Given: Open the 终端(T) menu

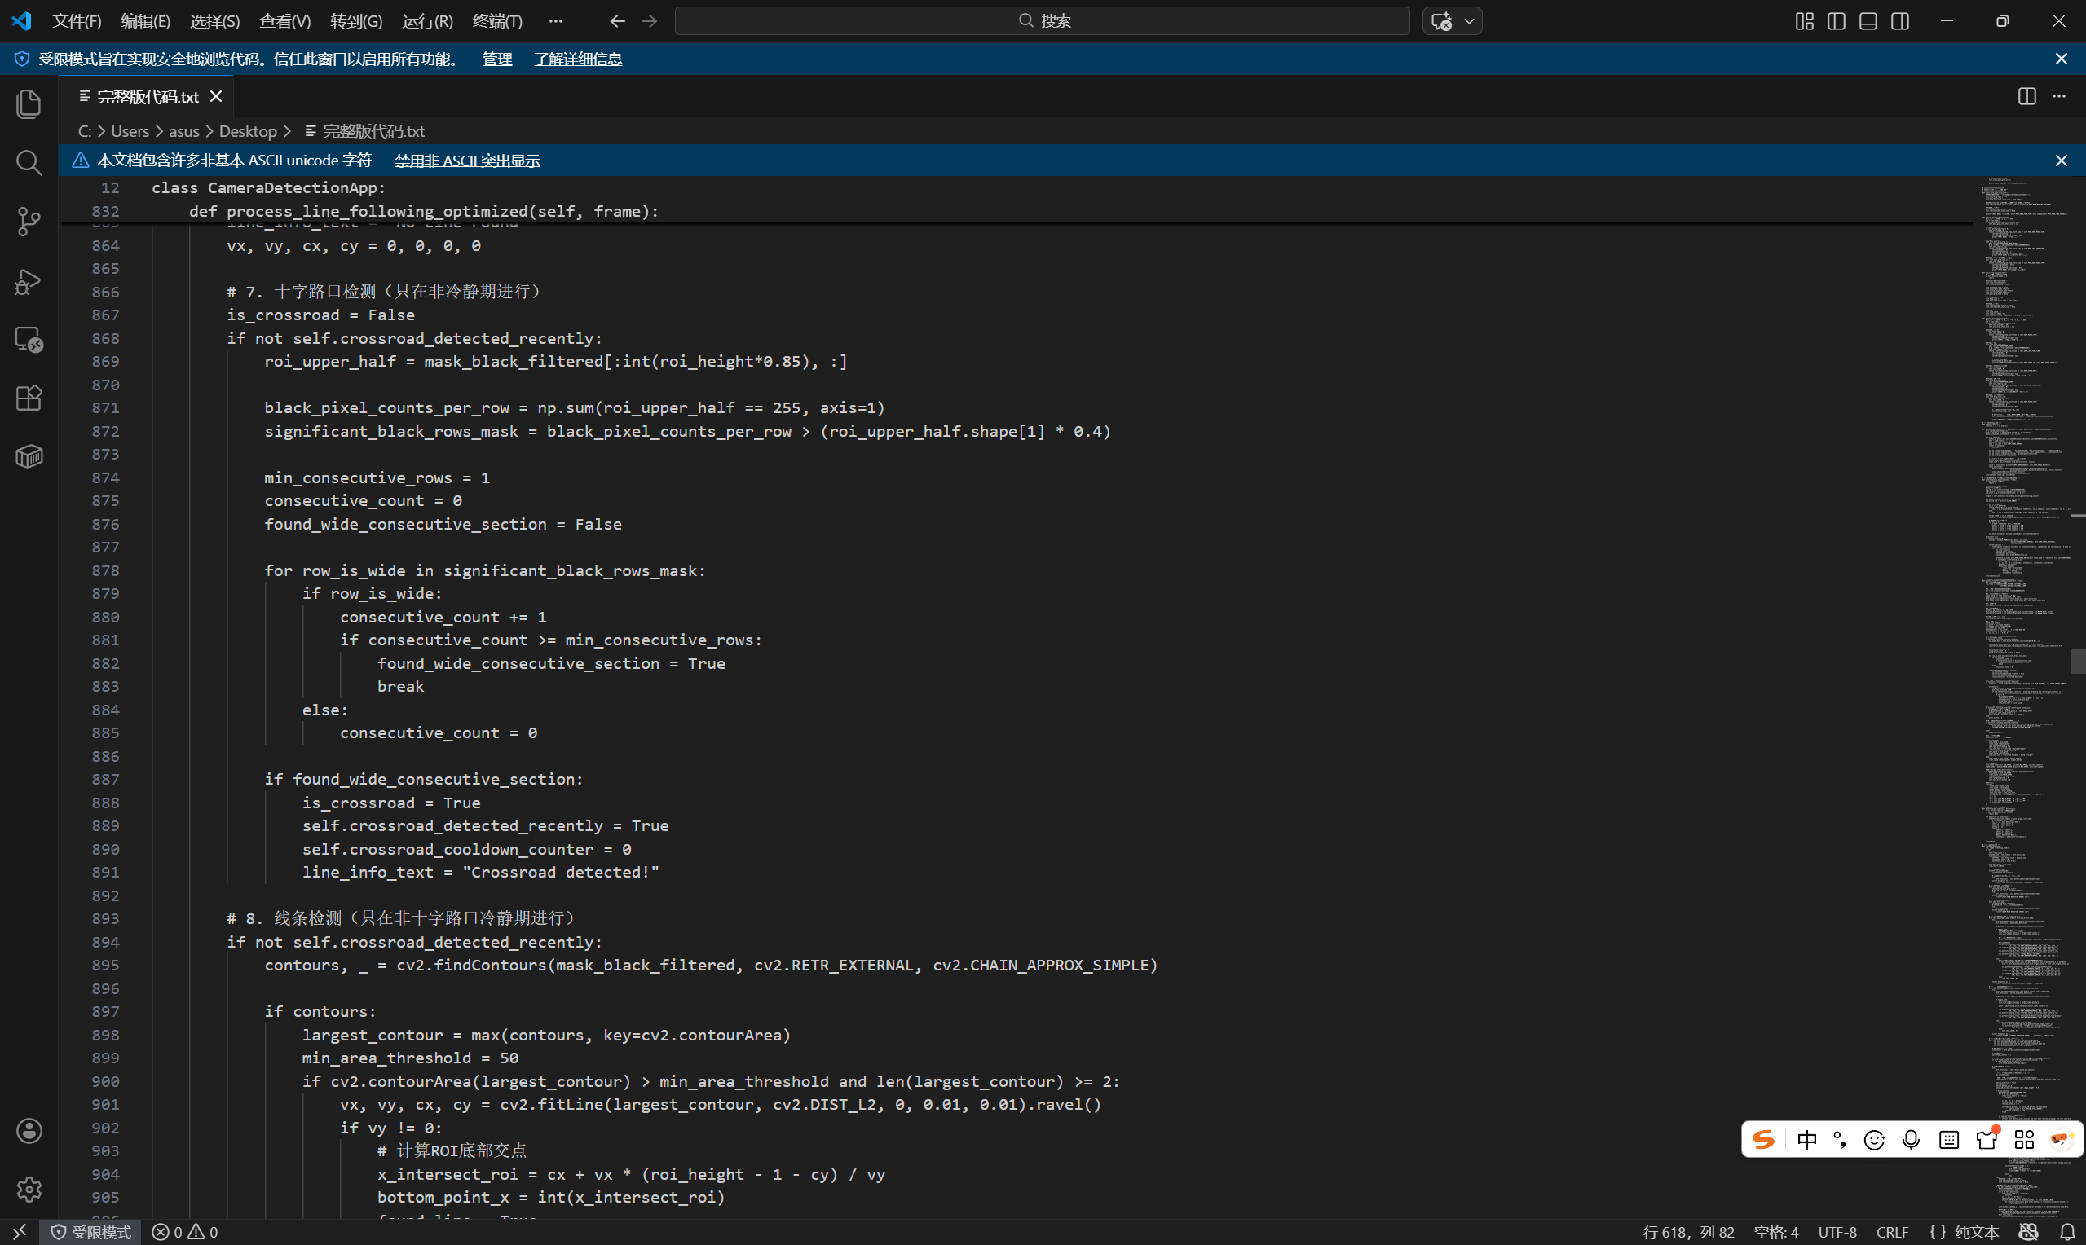Looking at the screenshot, I should [x=496, y=21].
